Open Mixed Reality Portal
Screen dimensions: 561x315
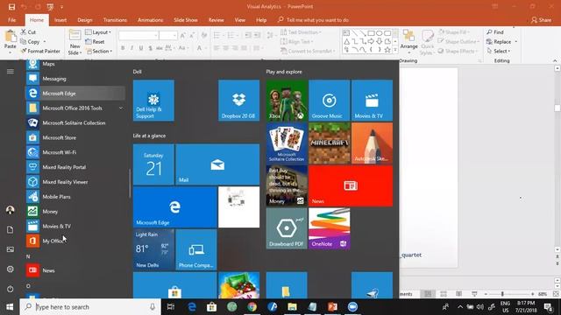(75, 167)
